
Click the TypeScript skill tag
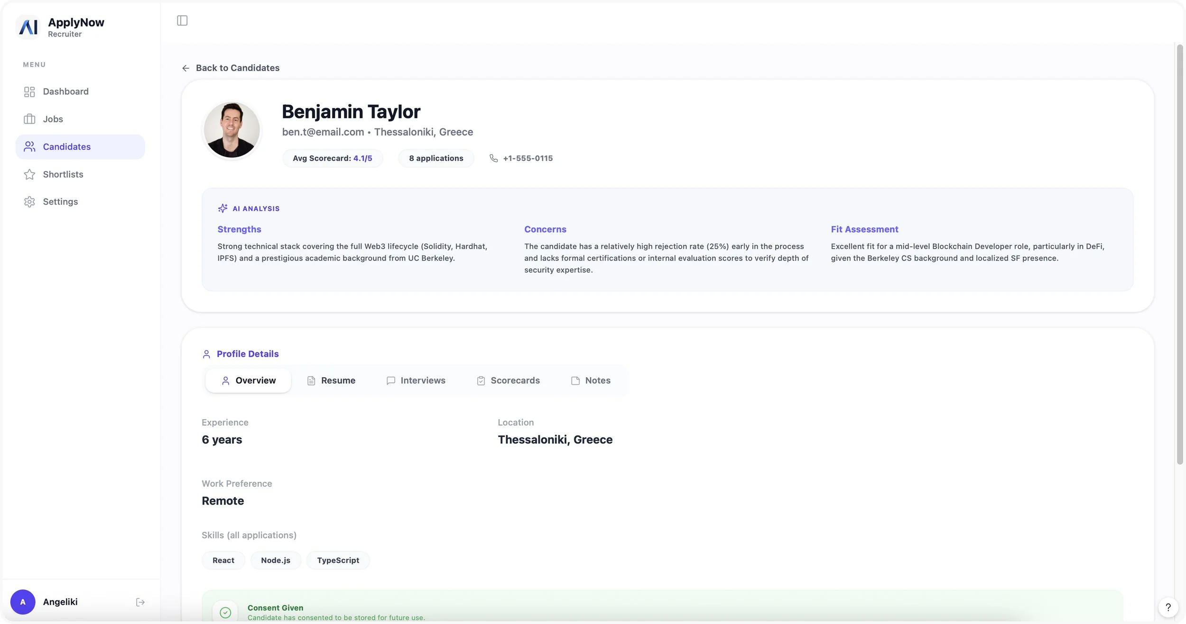click(x=338, y=560)
